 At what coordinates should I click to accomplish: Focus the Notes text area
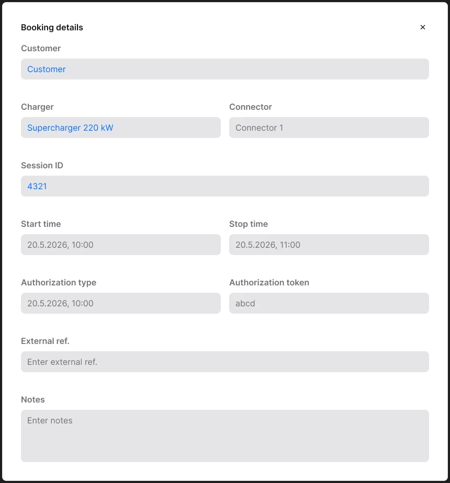point(225,435)
